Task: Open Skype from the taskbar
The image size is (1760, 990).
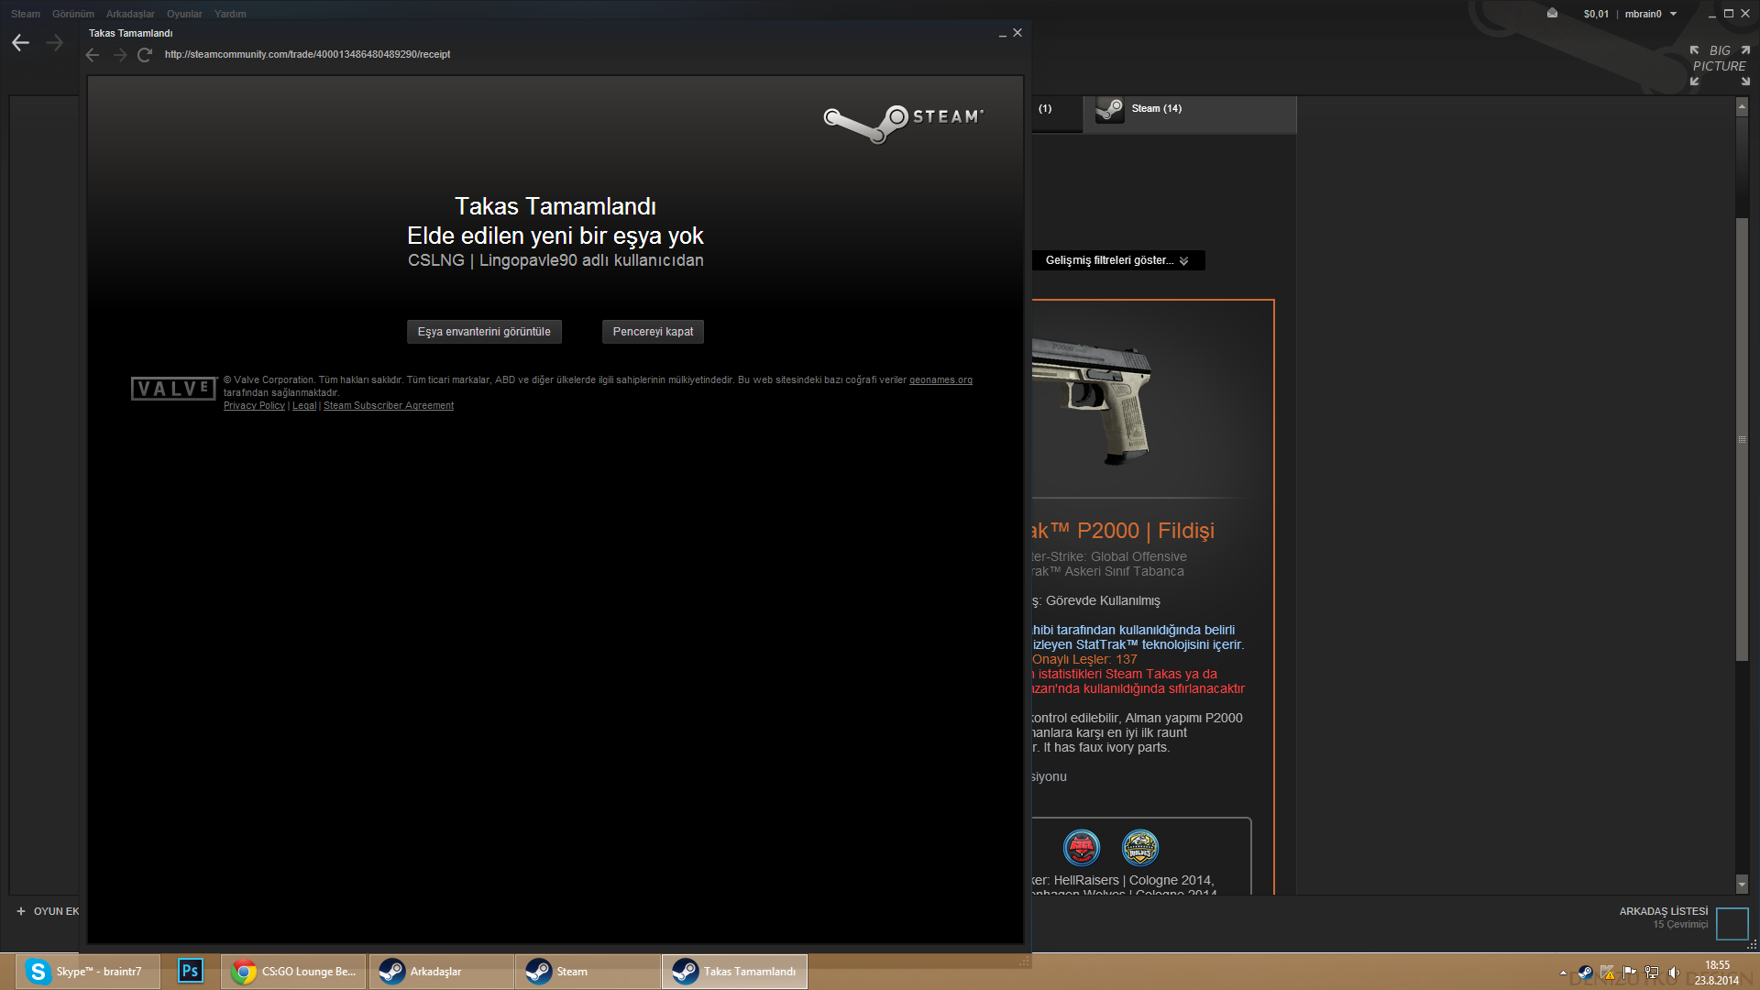Action: point(88,971)
